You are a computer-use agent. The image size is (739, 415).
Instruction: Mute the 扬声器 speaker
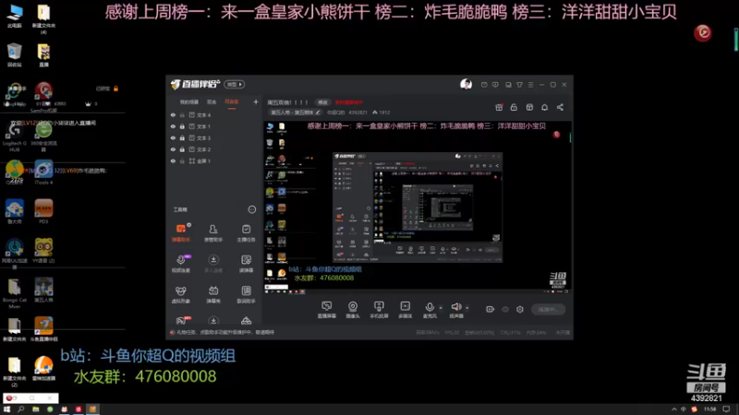point(455,310)
